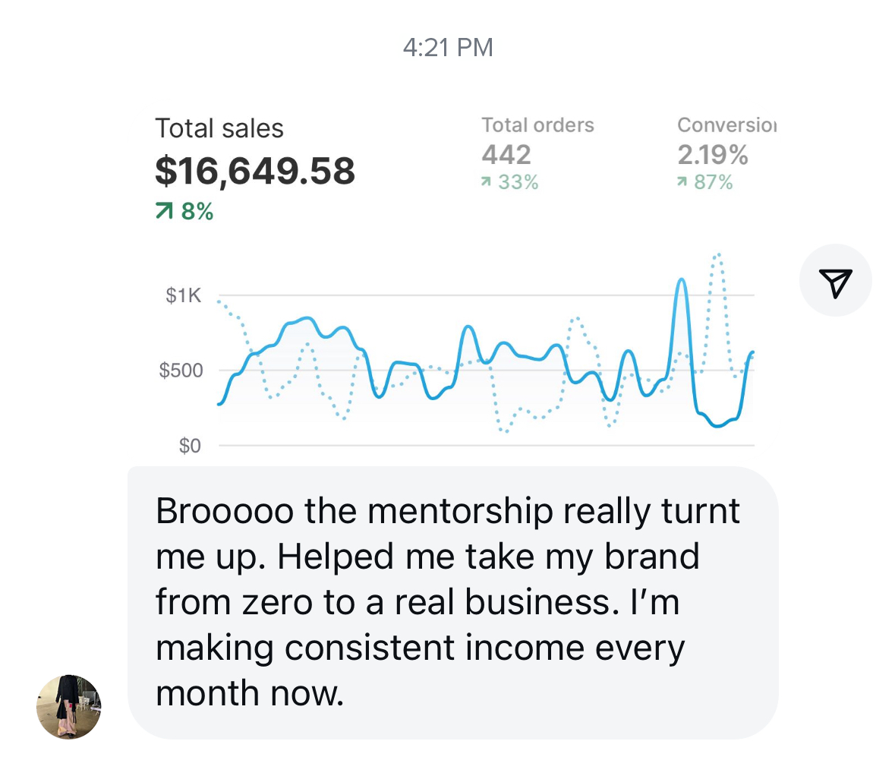Tap the mentorship testimonial message bubble
Screen dimensions: 895x757
click(x=452, y=602)
